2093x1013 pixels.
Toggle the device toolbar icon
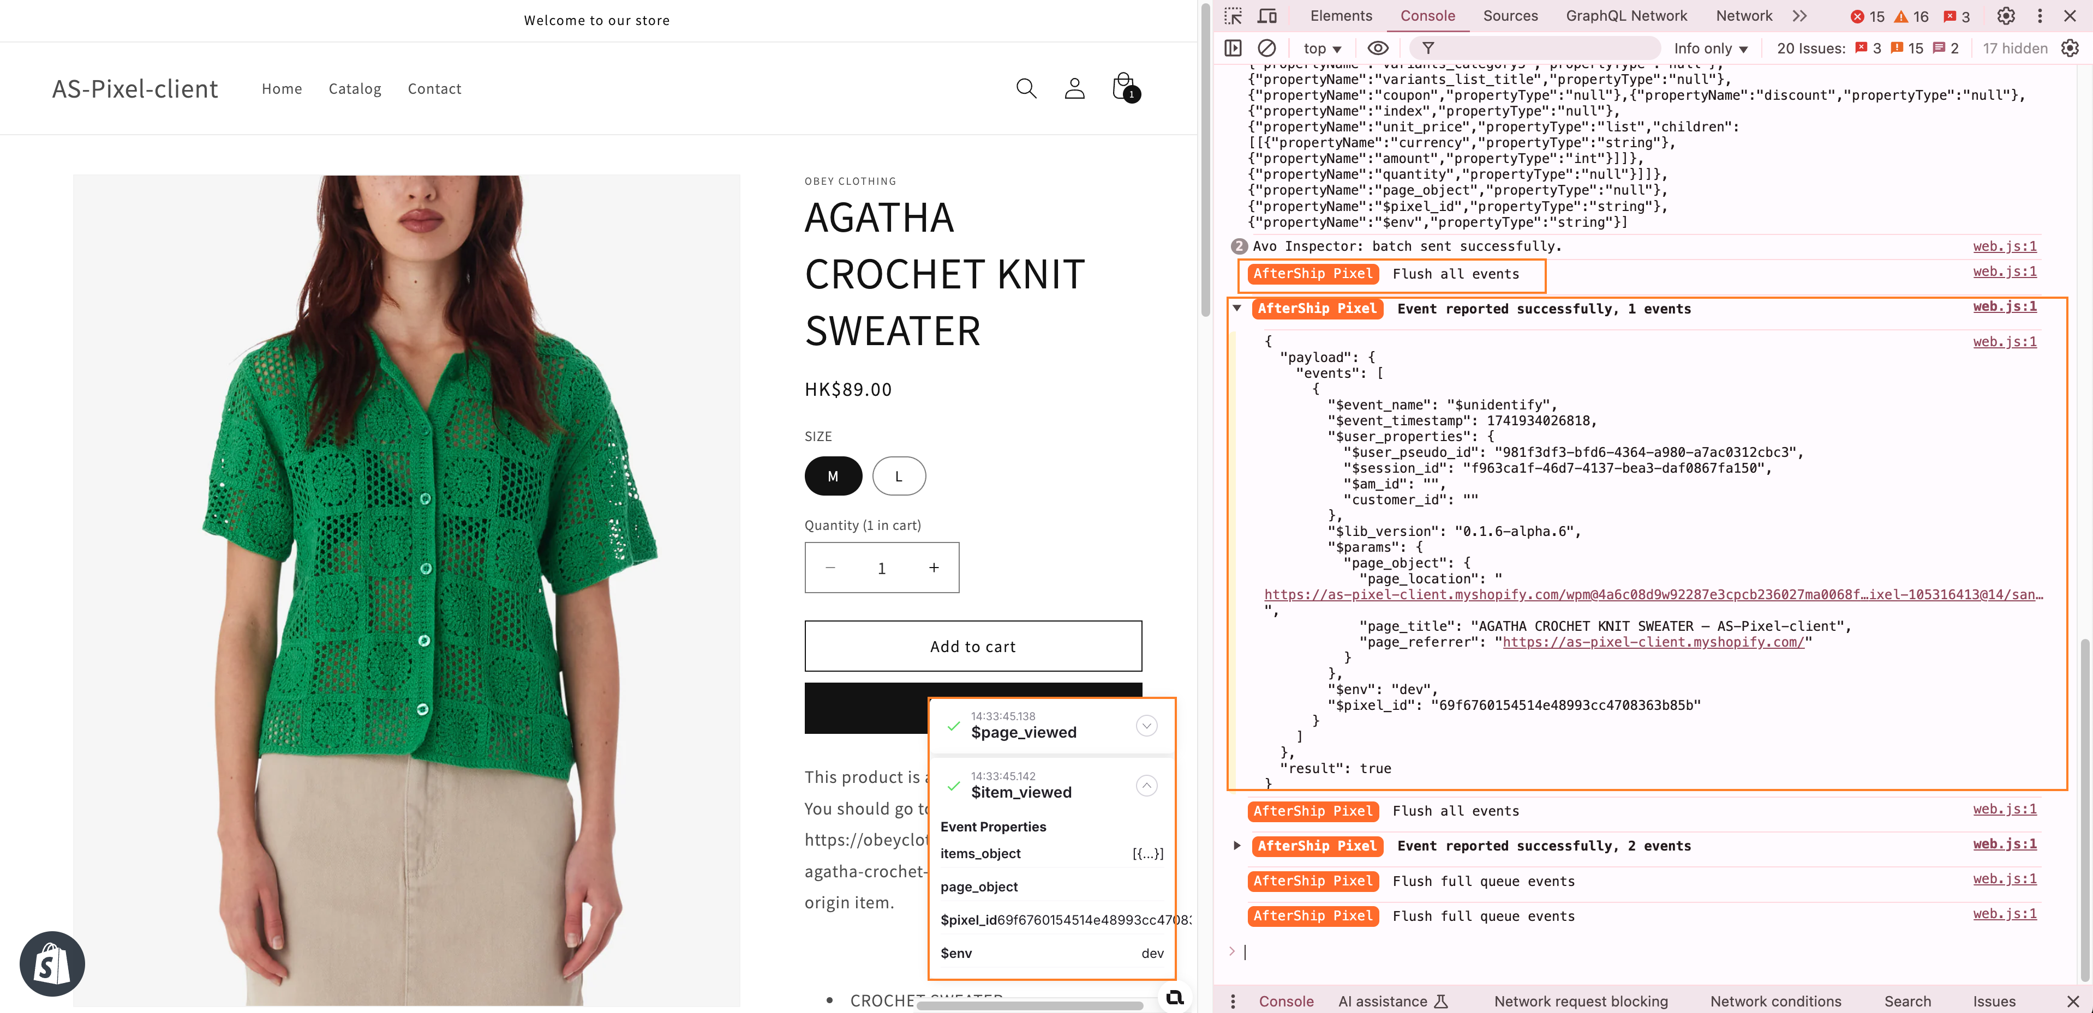click(x=1267, y=15)
